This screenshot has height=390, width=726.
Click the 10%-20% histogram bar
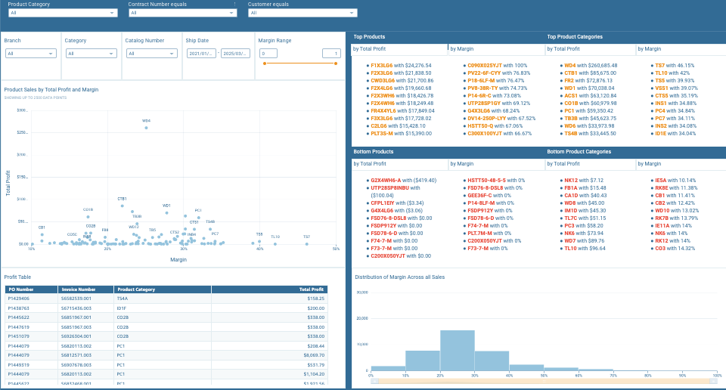(x=423, y=361)
